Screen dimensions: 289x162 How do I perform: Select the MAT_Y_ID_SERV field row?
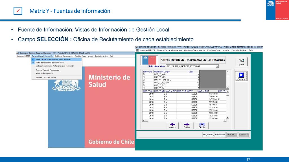point(171,83)
